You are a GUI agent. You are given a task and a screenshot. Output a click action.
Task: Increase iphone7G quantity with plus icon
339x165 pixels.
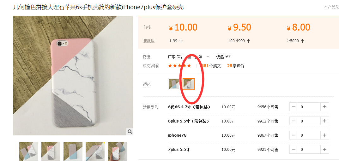tap(324, 135)
